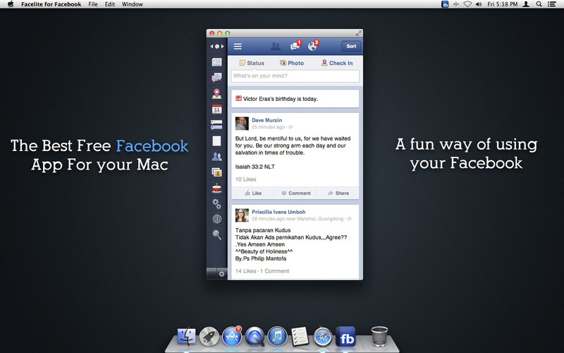Image resolution: width=564 pixels, height=353 pixels.
Task: Open the hamburger menu in Facebook header
Action: 238,47
